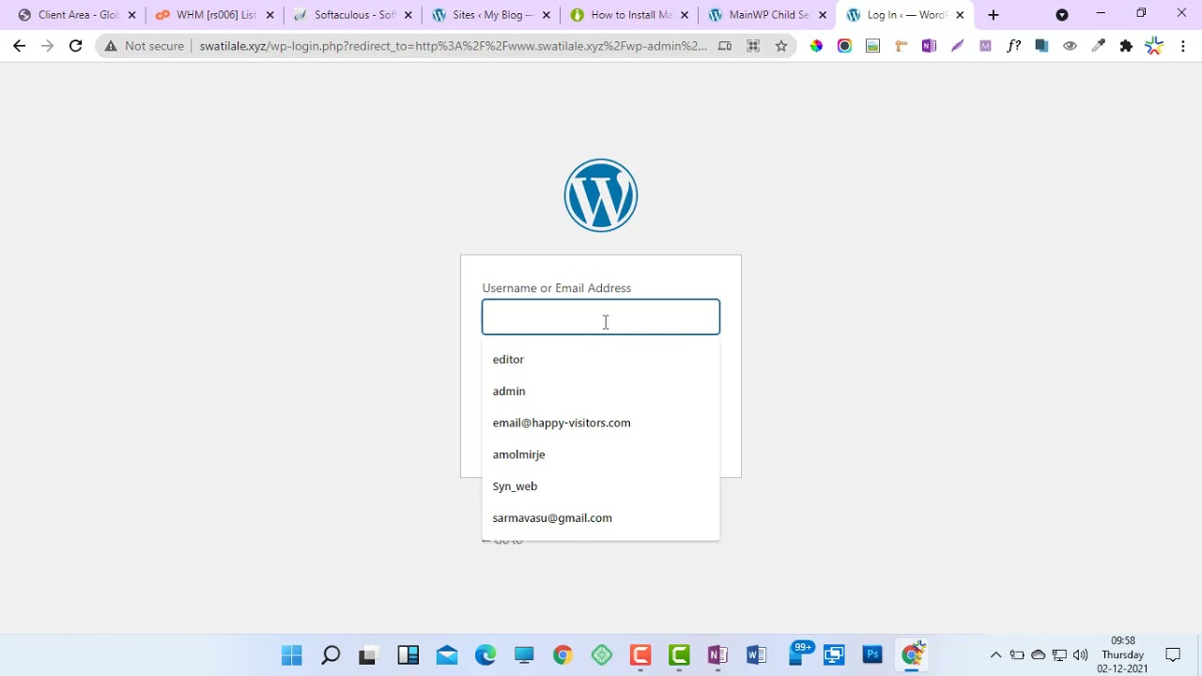The width and height of the screenshot is (1202, 676).
Task: Open Widgets panel on taskbar
Action: point(408,655)
